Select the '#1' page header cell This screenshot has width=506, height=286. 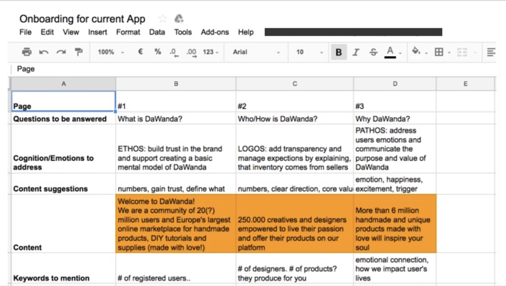point(176,101)
